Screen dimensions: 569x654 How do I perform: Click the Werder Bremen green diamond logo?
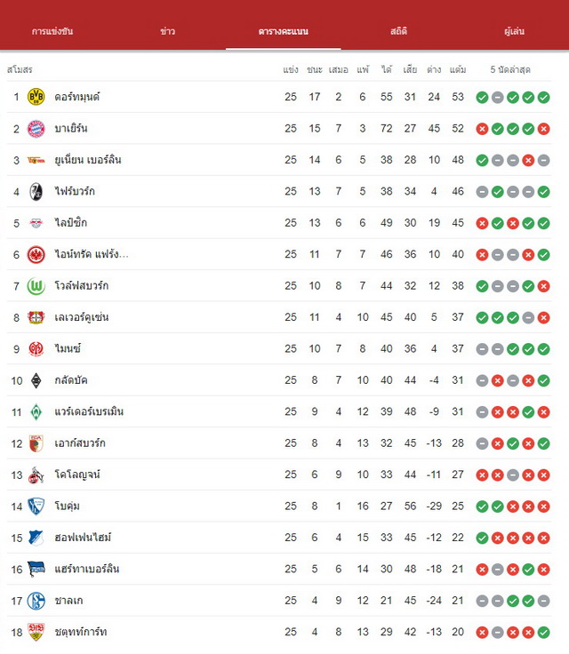[x=36, y=411]
